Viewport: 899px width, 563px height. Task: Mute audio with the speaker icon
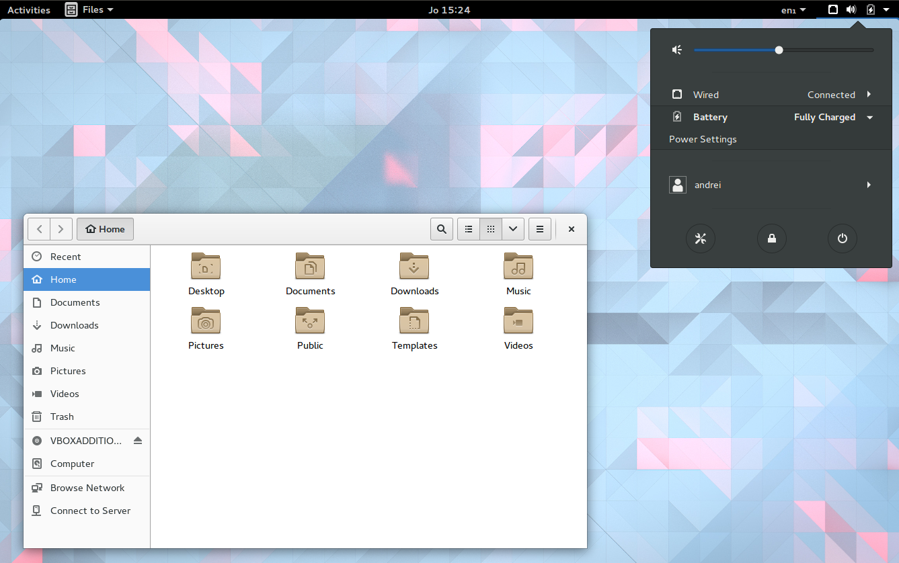point(676,49)
